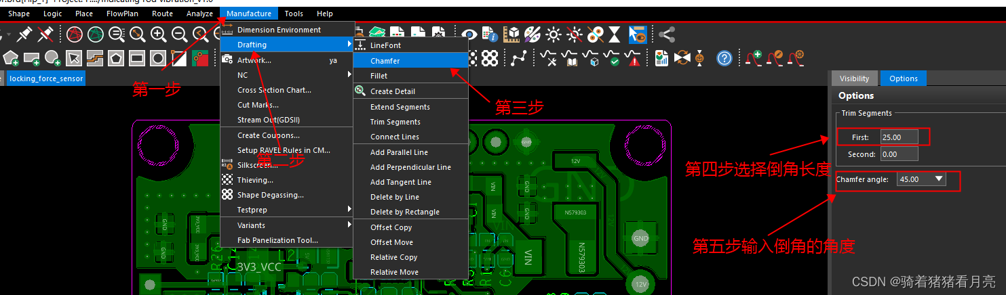Click the eye visibility icon in toolbar
This screenshot has width=1006, height=295.
pos(469,33)
